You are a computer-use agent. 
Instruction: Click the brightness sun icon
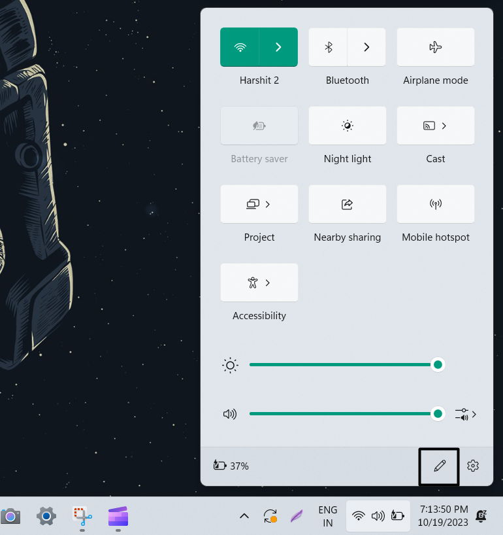pos(230,365)
